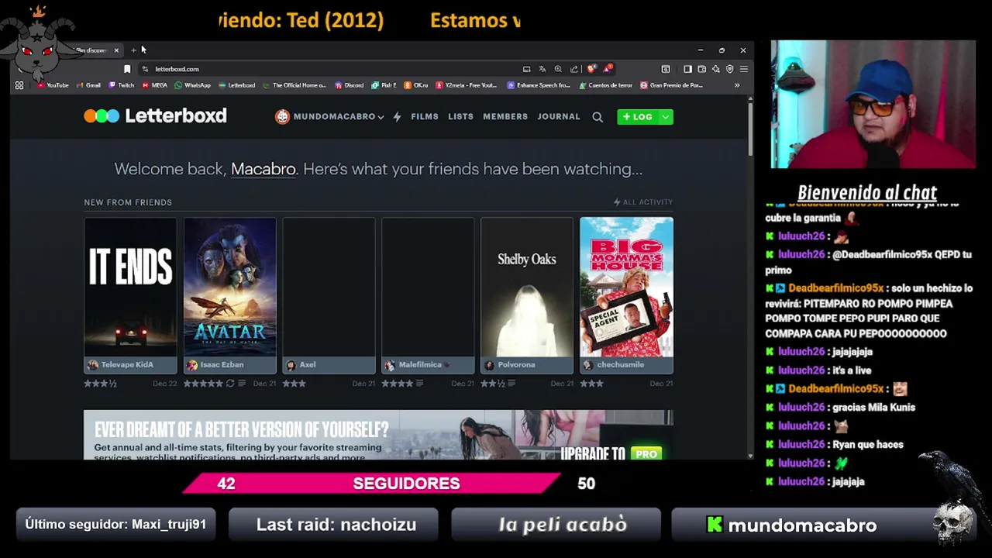
Task: Click the Brave rewards triangle icon
Action: [x=608, y=69]
